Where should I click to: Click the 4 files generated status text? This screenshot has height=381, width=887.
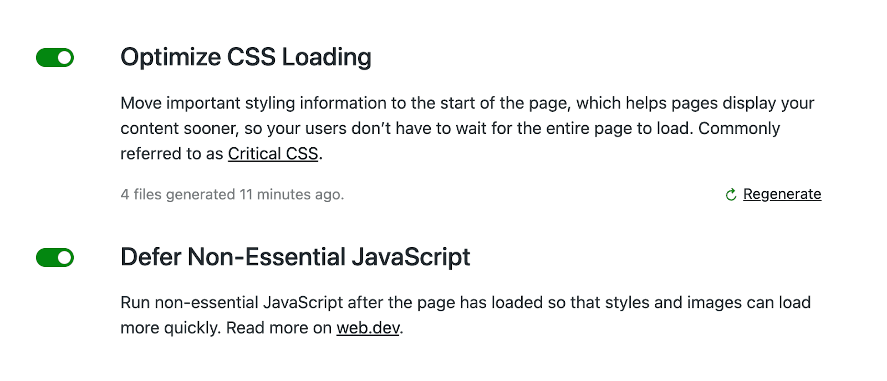[232, 194]
